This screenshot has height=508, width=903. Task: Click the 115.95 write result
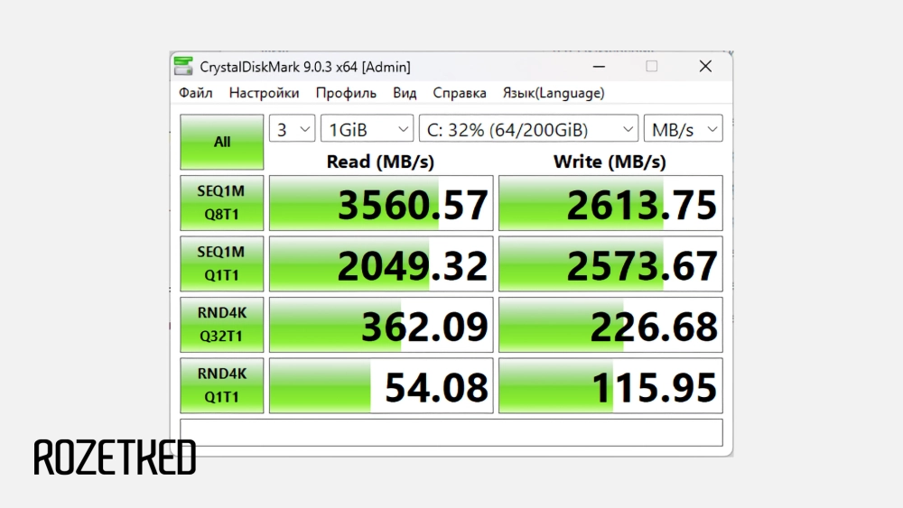610,385
